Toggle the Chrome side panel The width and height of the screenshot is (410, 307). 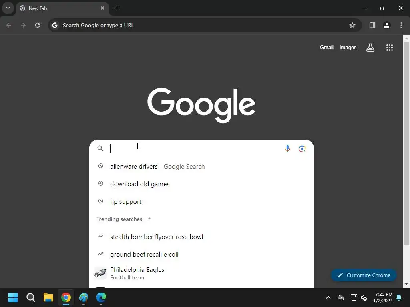click(x=372, y=25)
